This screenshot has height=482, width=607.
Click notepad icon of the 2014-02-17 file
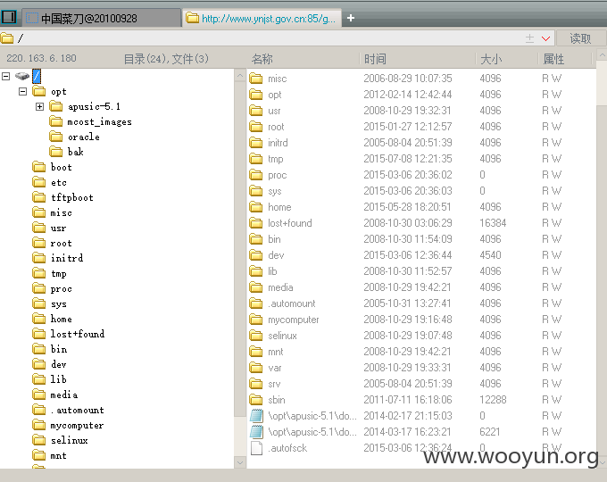pos(256,416)
